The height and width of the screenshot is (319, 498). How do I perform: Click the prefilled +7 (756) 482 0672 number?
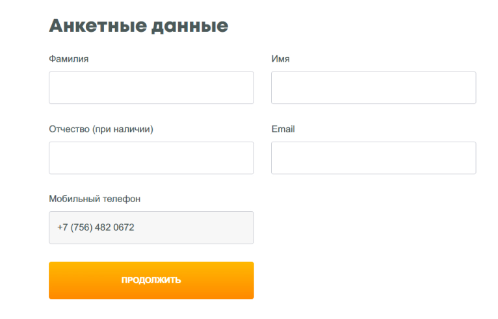(96, 228)
